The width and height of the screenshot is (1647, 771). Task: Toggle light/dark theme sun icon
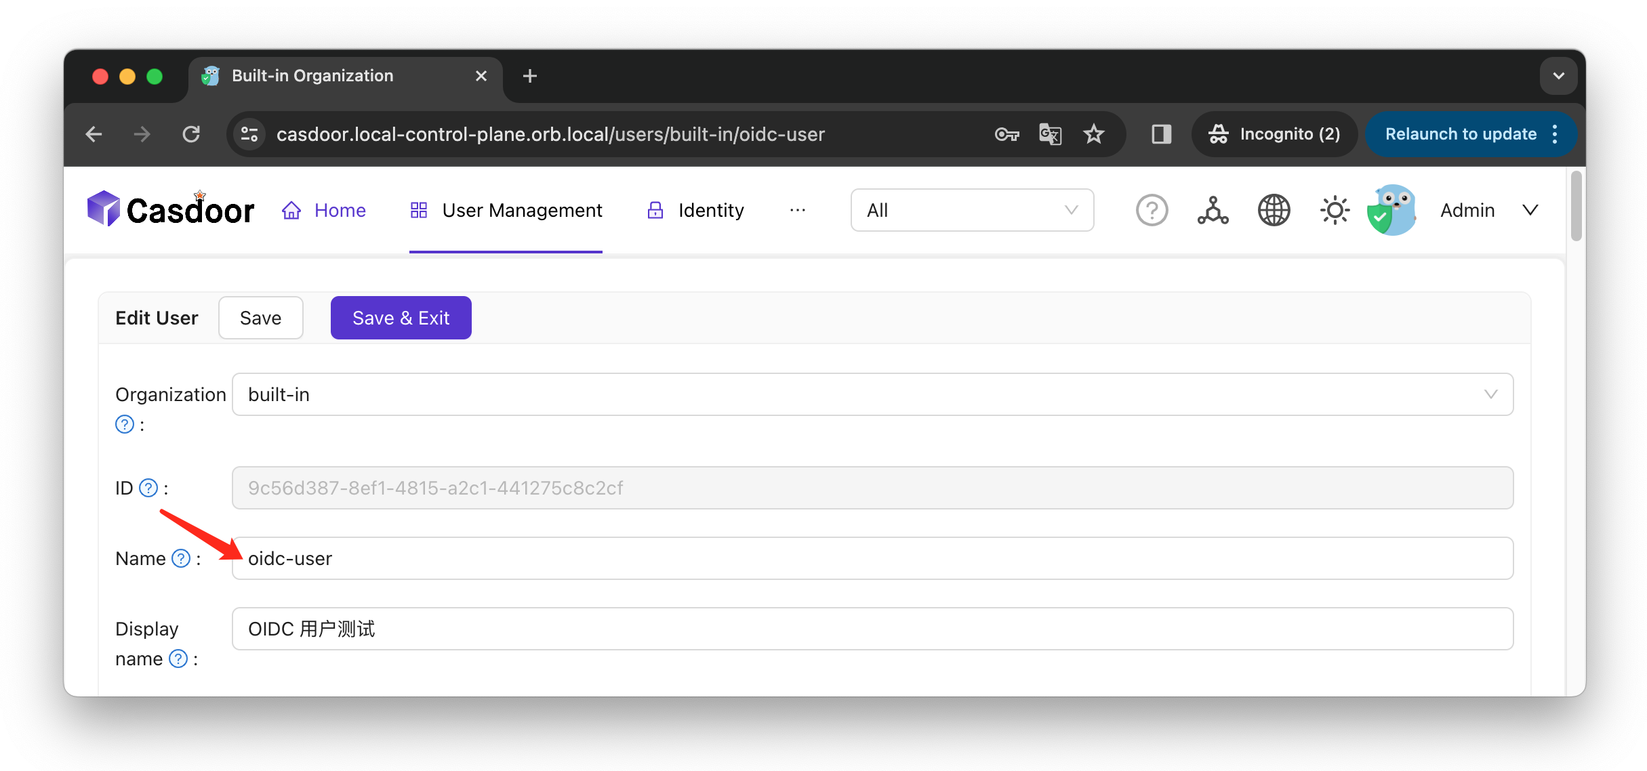[1335, 210]
